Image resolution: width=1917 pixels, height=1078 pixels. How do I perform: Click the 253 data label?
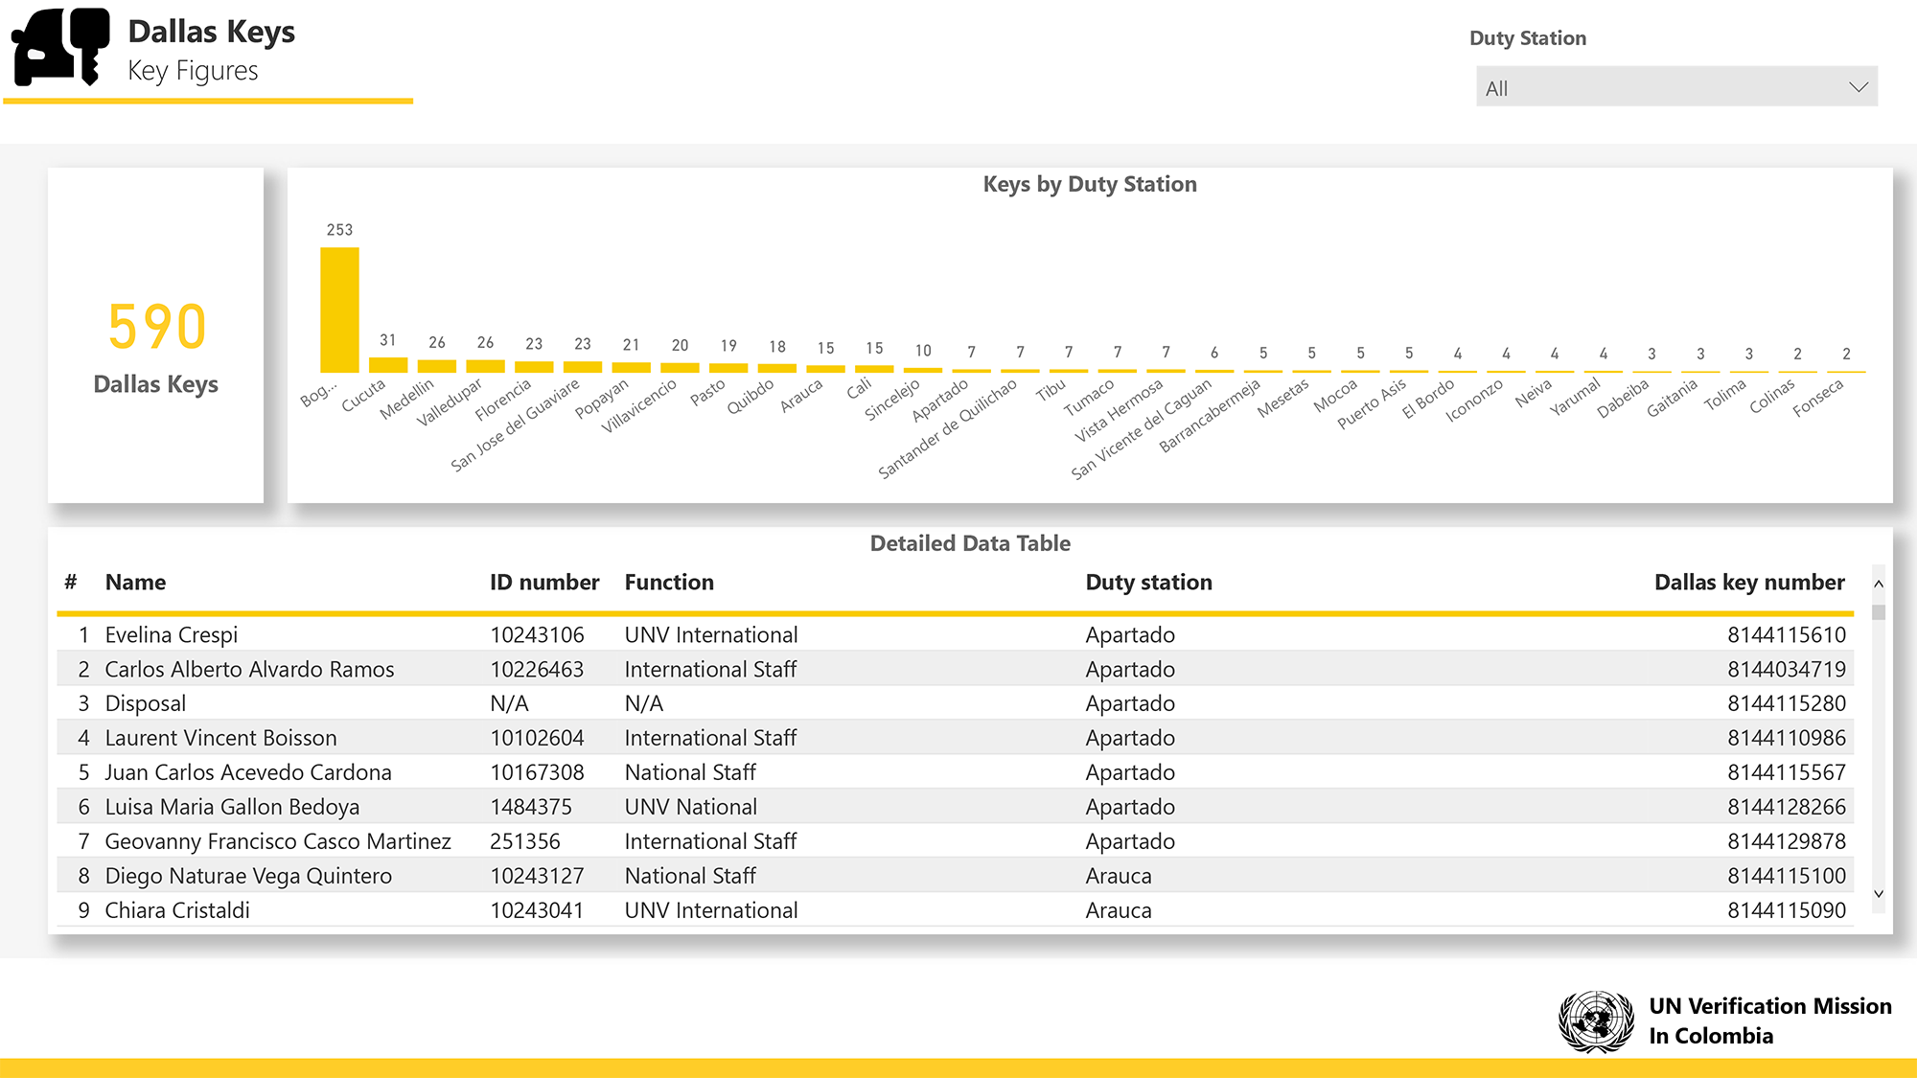tap(339, 230)
